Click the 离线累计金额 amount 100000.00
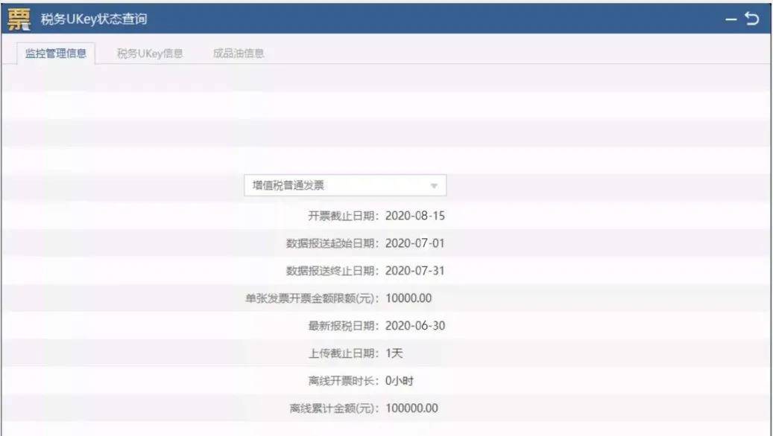Viewport: 773px width, 436px height. point(411,408)
